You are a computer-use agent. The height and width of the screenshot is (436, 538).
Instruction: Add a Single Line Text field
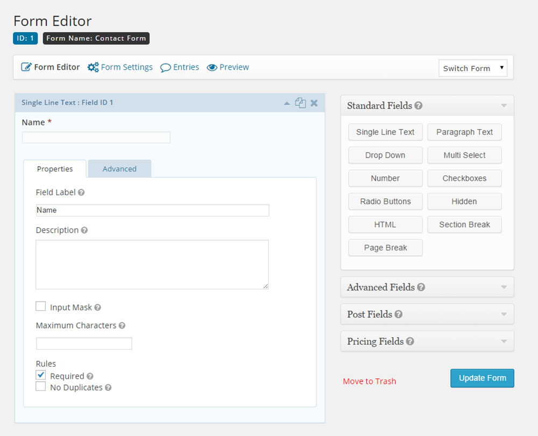click(385, 132)
